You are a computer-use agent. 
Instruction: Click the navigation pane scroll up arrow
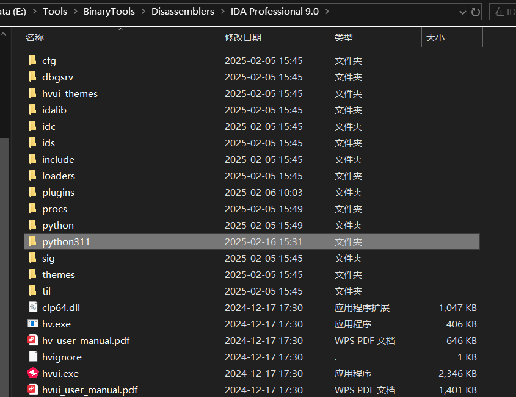(x=4, y=34)
